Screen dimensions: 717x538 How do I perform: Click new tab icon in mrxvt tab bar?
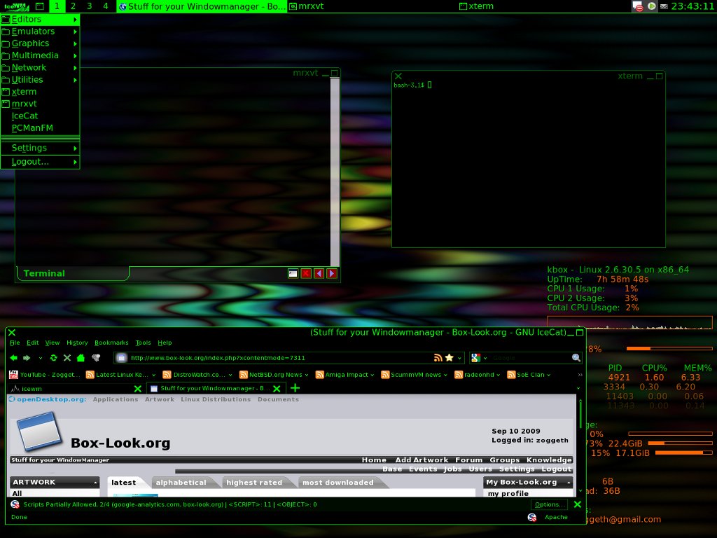point(293,274)
